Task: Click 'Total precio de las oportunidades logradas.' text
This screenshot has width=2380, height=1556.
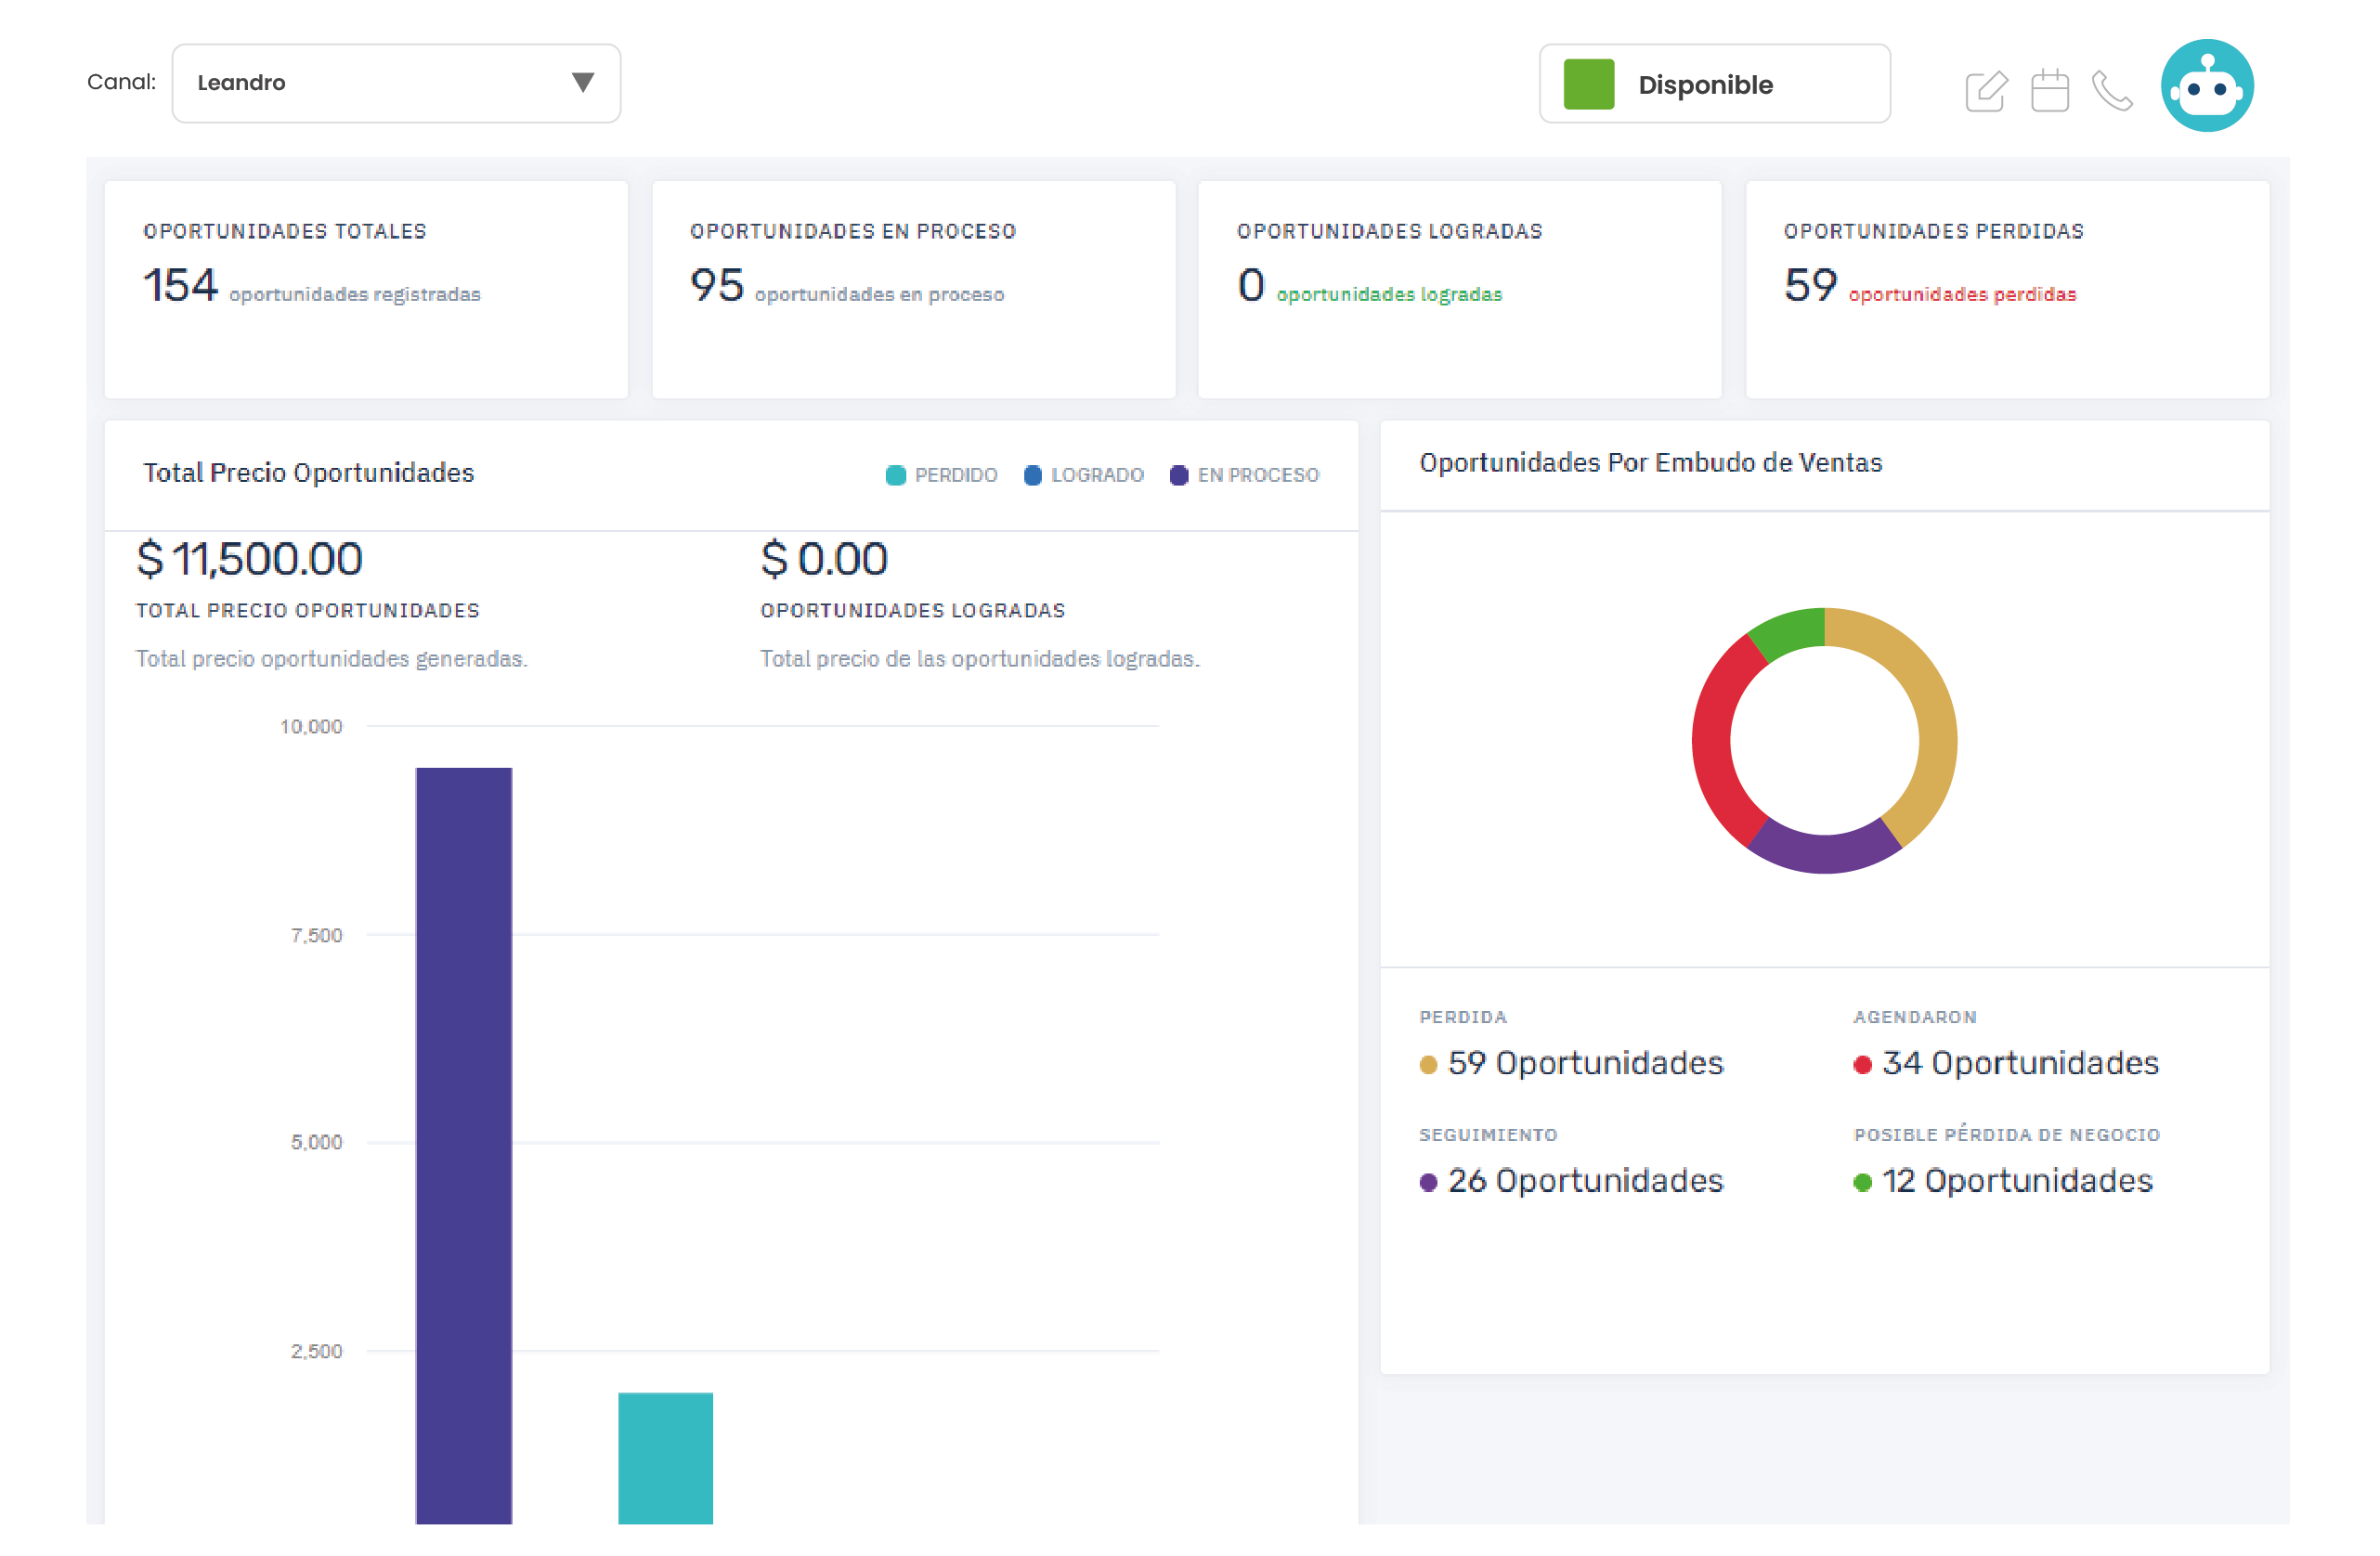Action: click(980, 659)
